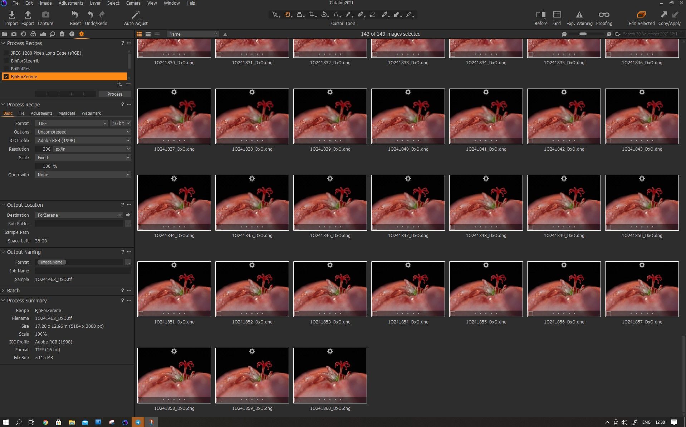Image resolution: width=686 pixels, height=427 pixels.
Task: Open the Format TIFF dropdown
Action: coord(72,123)
